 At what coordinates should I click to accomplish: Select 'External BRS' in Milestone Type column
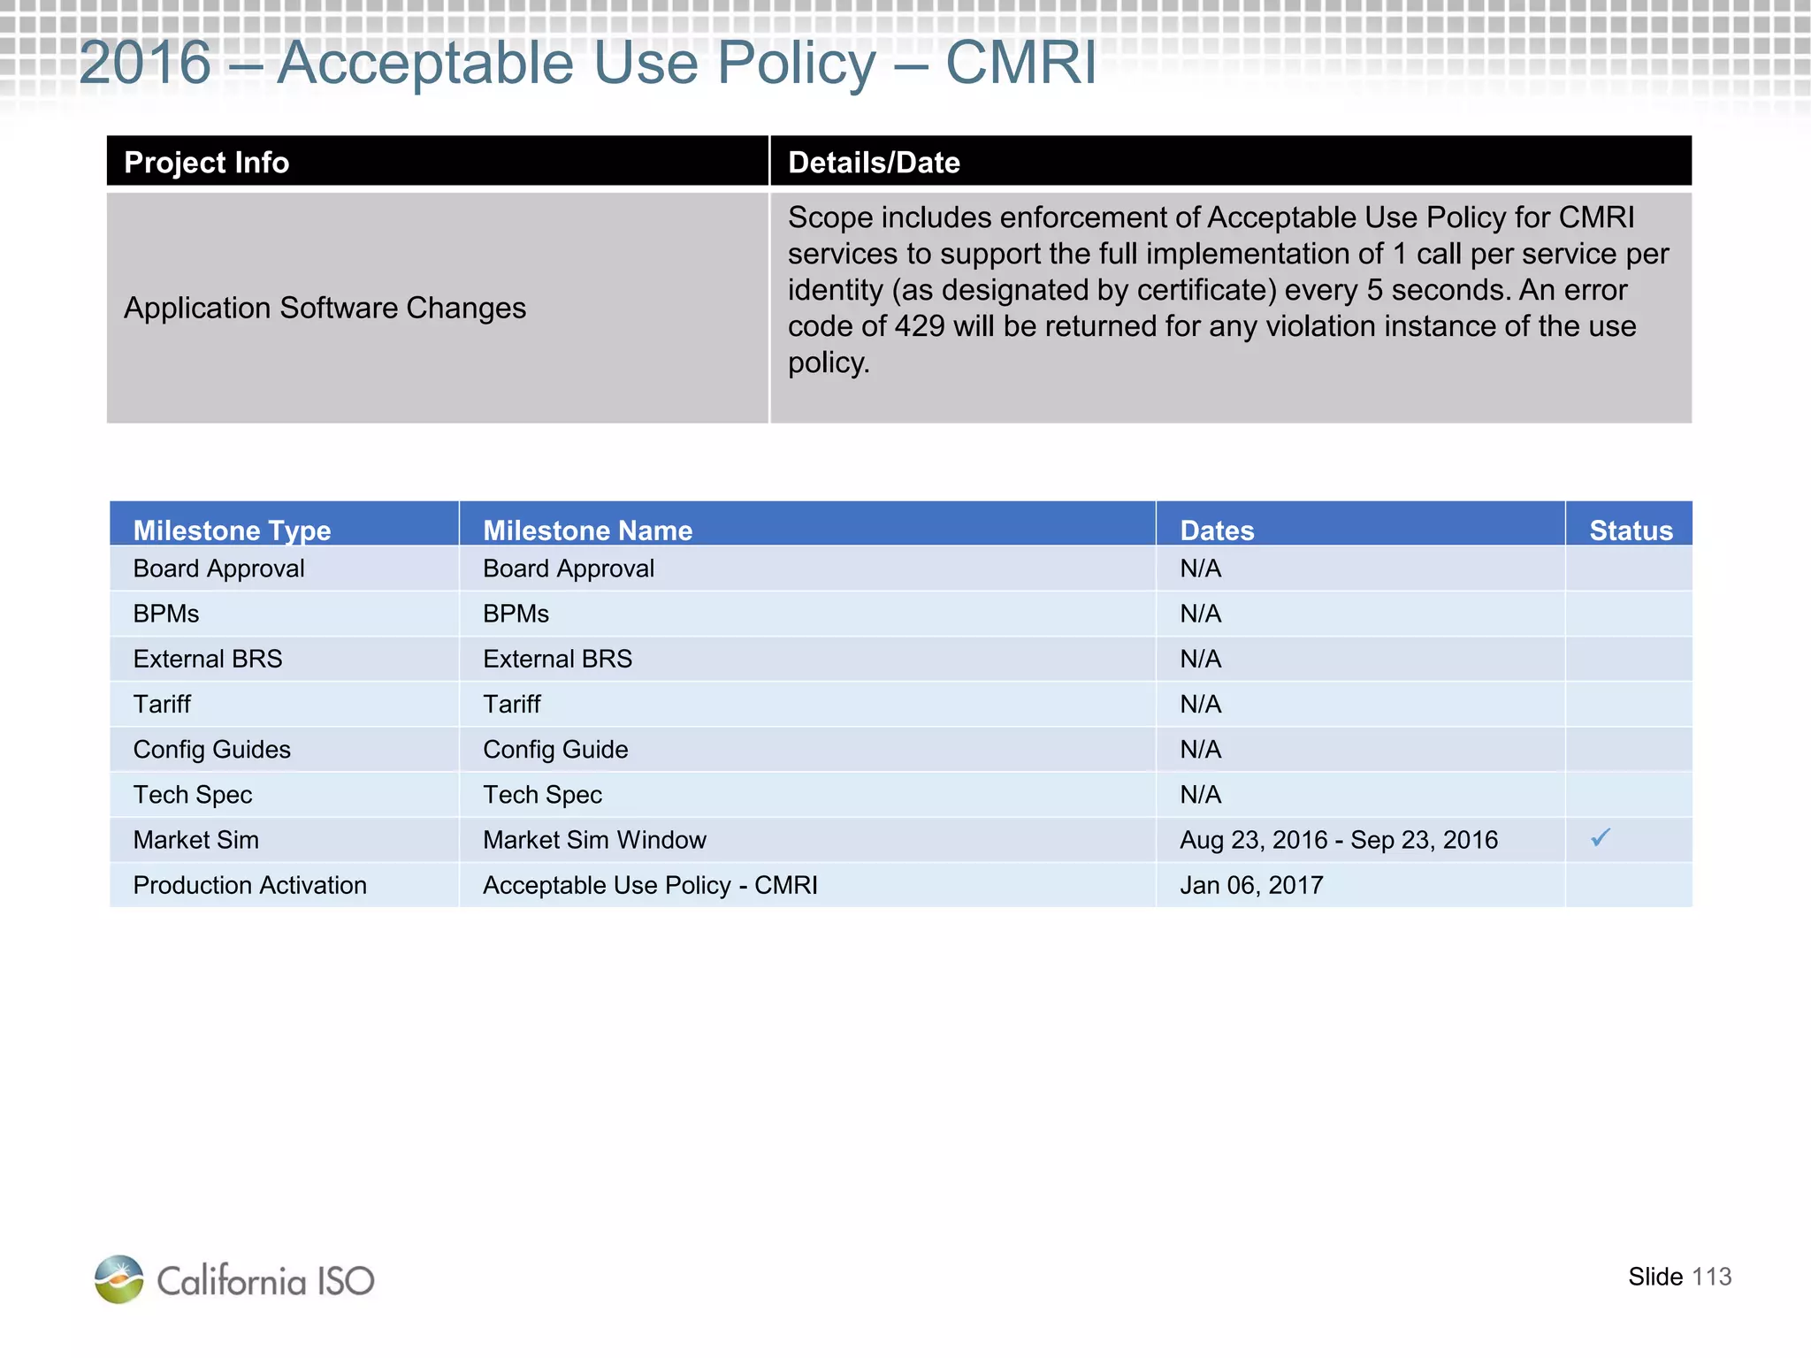208,659
